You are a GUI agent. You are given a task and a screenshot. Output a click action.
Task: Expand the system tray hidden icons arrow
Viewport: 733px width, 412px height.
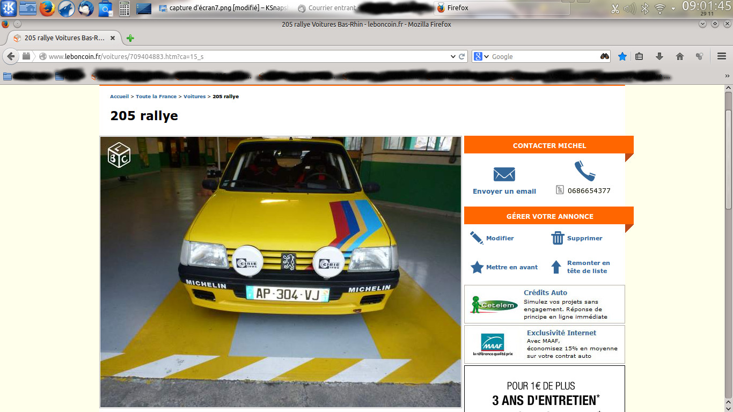pos(673,9)
